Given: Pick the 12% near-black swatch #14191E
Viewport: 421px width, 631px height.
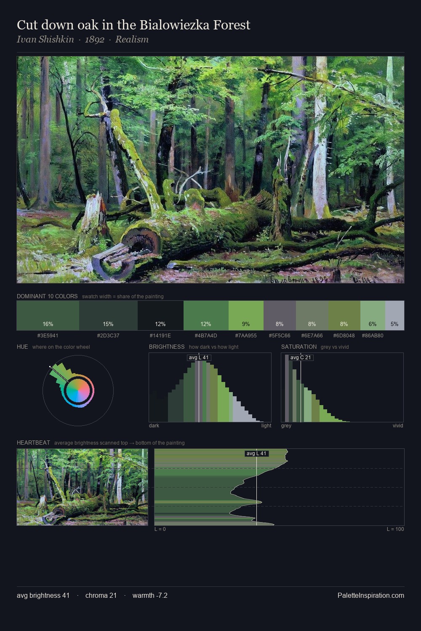Looking at the screenshot, I should tap(160, 315).
